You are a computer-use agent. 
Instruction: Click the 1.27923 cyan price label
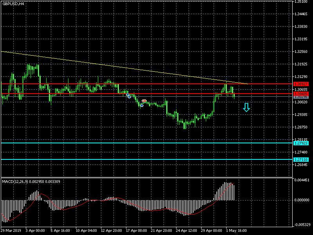[300, 143]
